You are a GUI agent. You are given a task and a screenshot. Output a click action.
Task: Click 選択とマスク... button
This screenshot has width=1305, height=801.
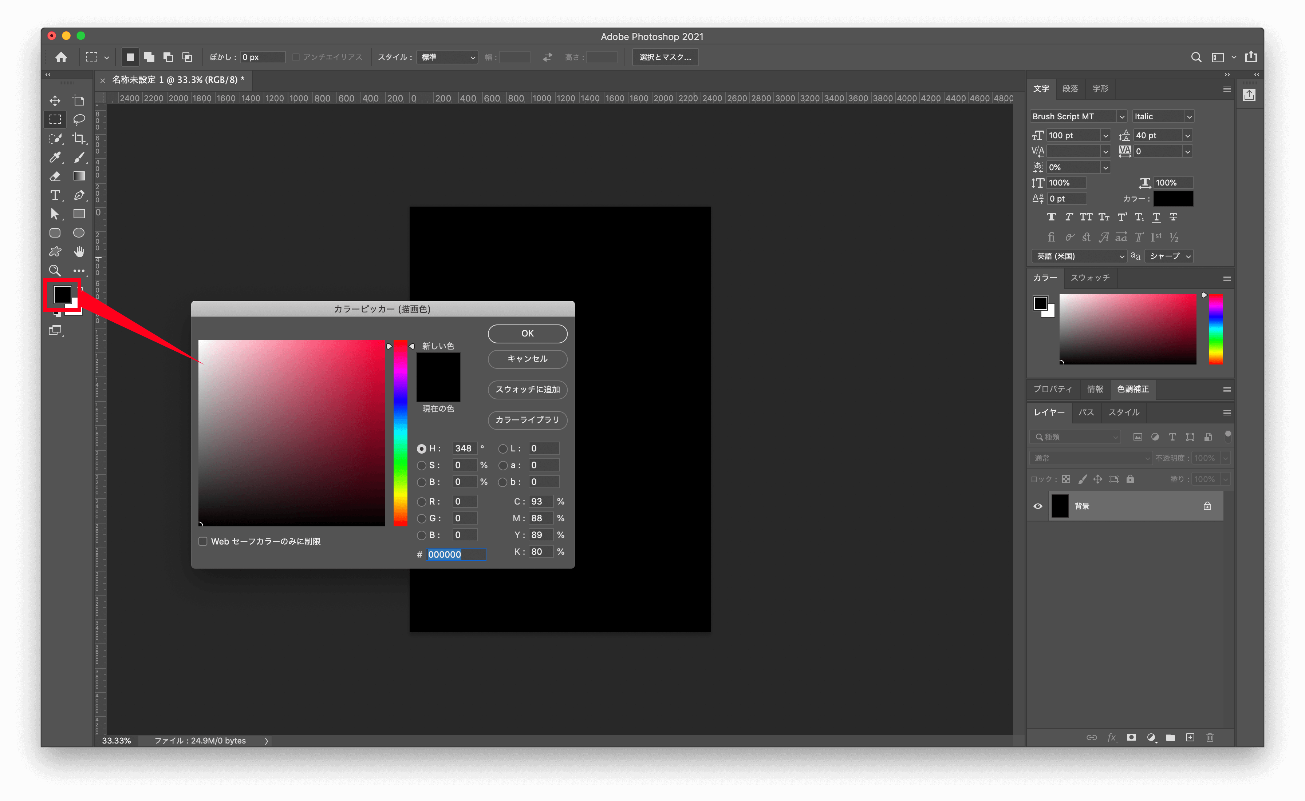pos(665,57)
